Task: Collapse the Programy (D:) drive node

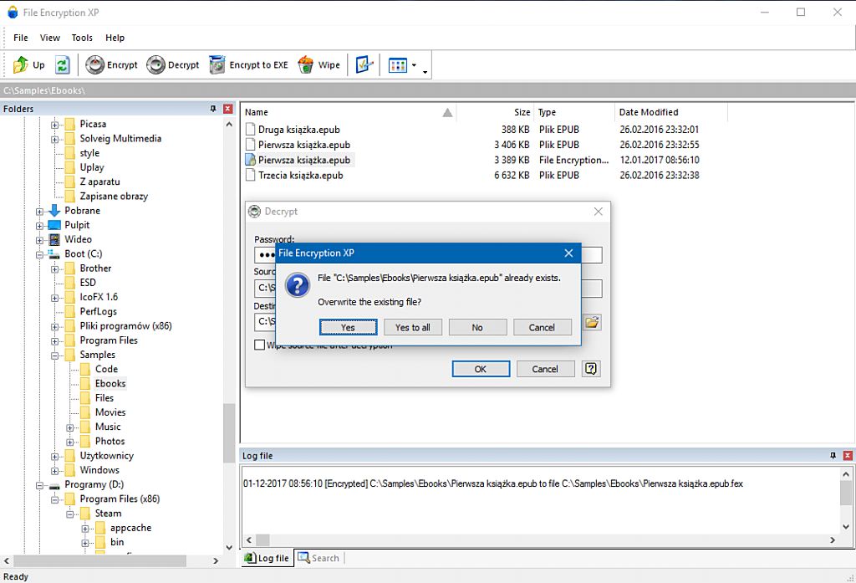Action: [39, 485]
